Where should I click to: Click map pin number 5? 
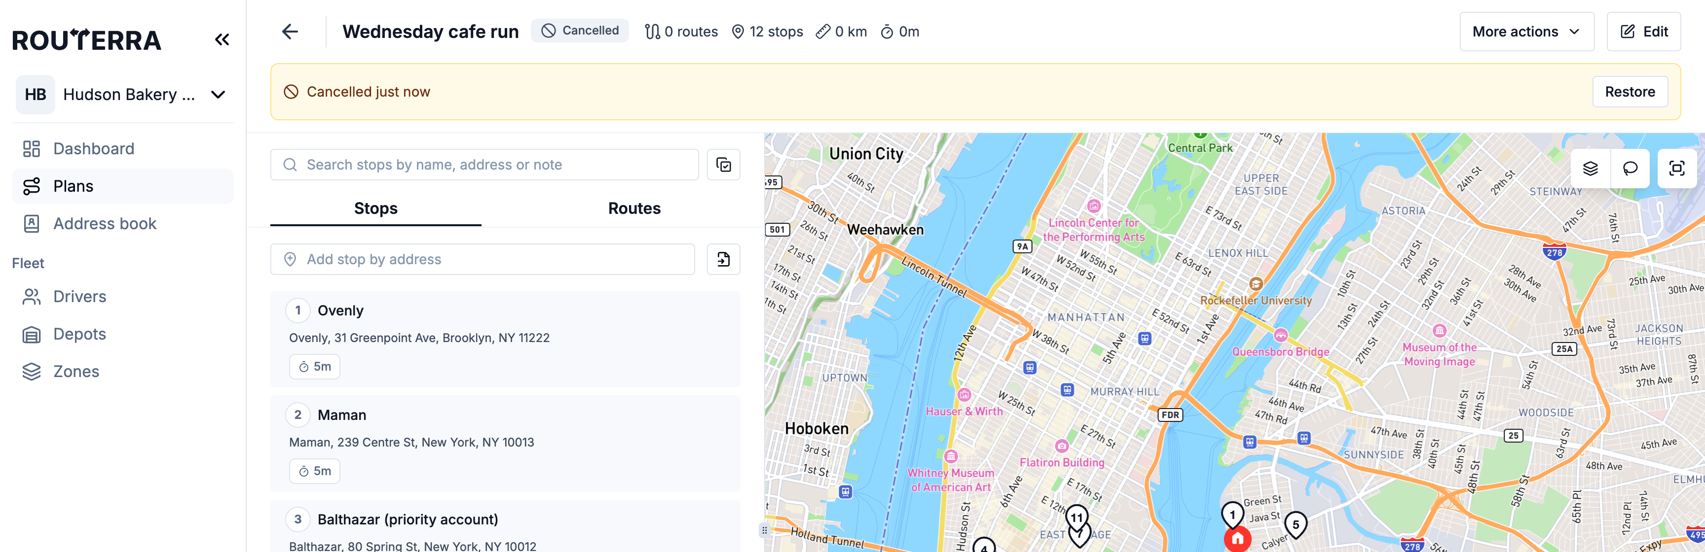coord(1296,525)
